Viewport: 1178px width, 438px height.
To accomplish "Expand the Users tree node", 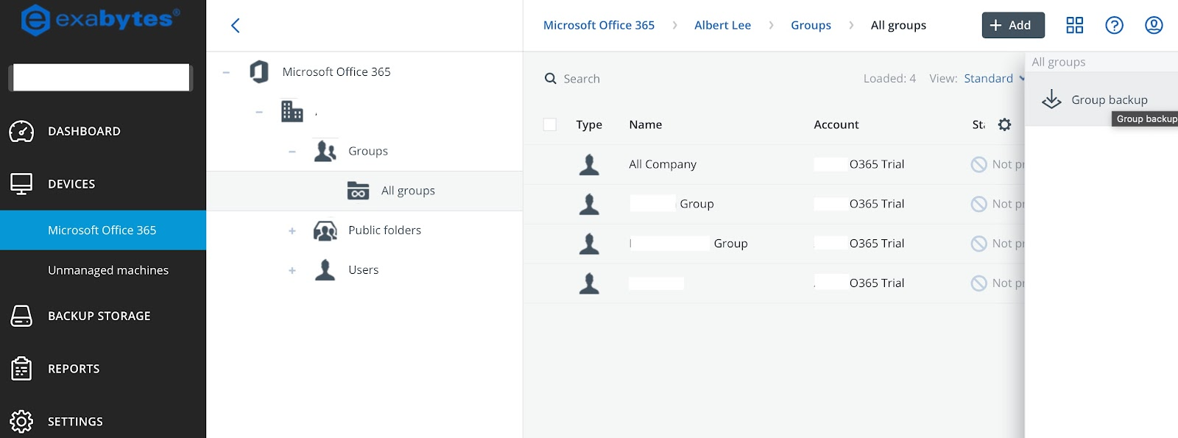I will click(292, 271).
